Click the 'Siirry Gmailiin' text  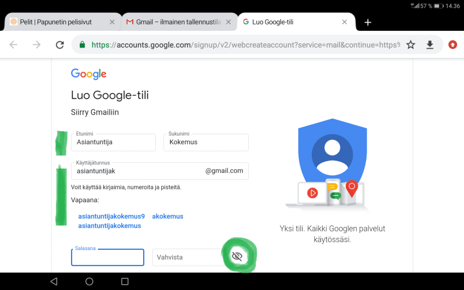point(95,112)
